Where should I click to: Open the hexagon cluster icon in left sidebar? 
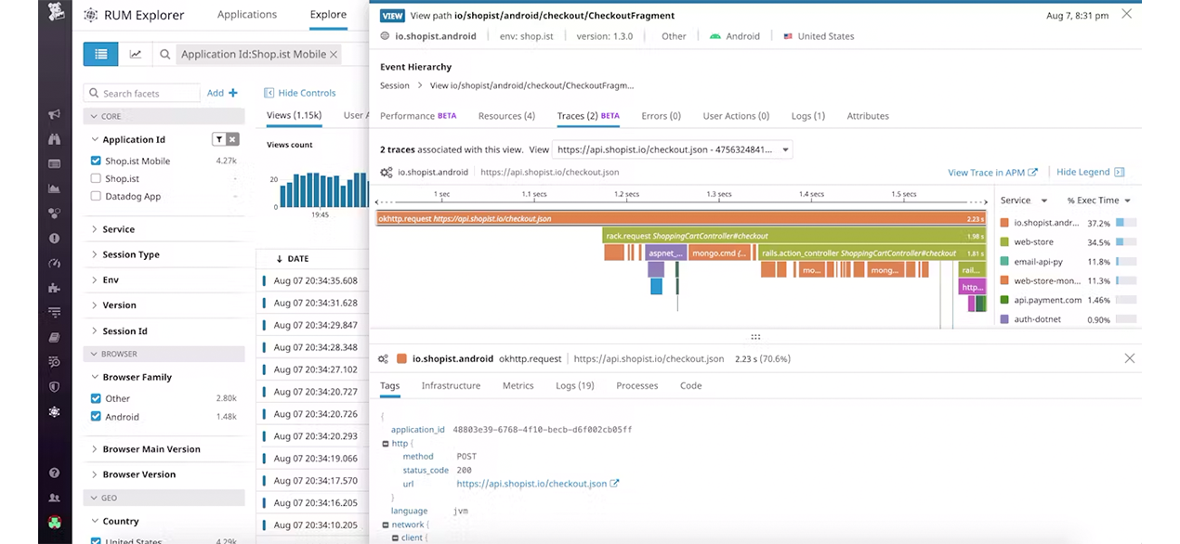point(55,214)
